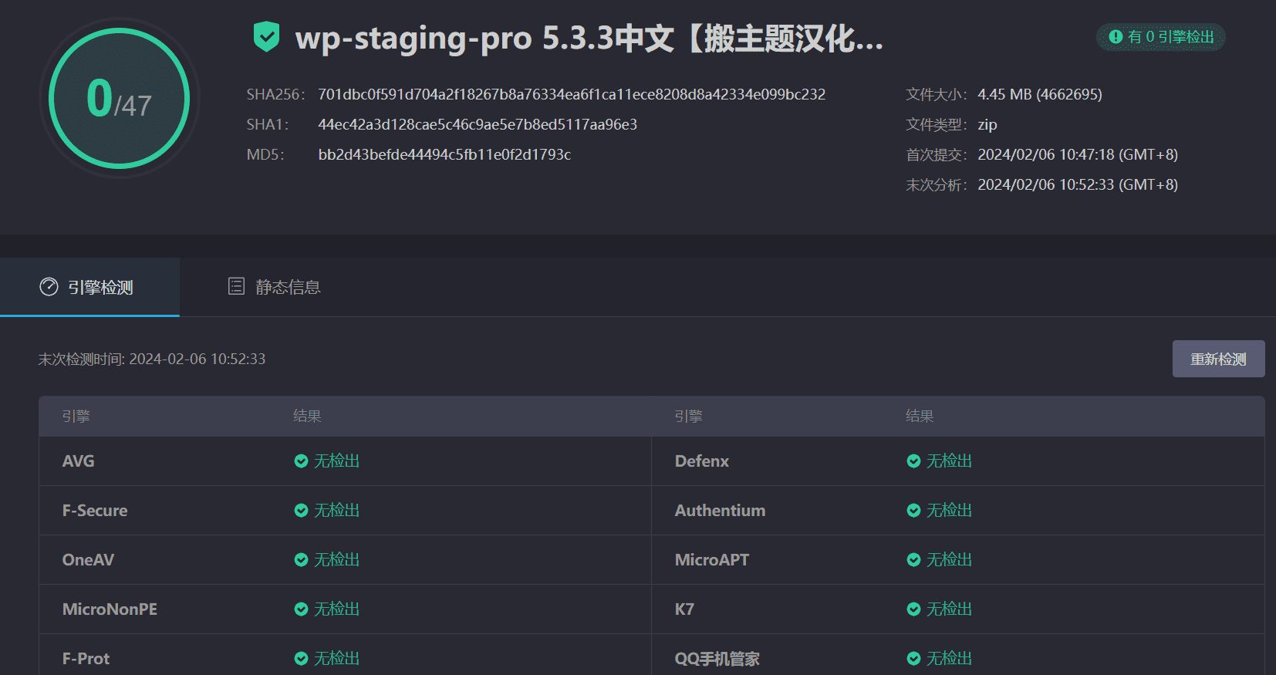Viewport: 1276px width, 675px height.
Task: Click the document icon on 静态信息 tab
Action: (x=236, y=286)
